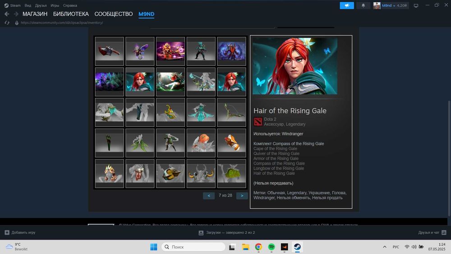451x254 pixels.
Task: Reload the inventory page
Action: click(x=7, y=23)
